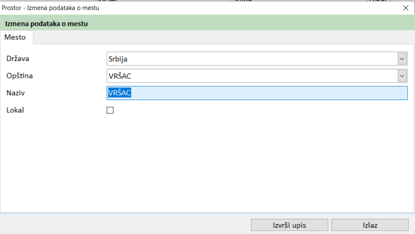This screenshot has height=234, width=415.
Task: Click the empty tab strip right of Mesto
Action: [209, 38]
